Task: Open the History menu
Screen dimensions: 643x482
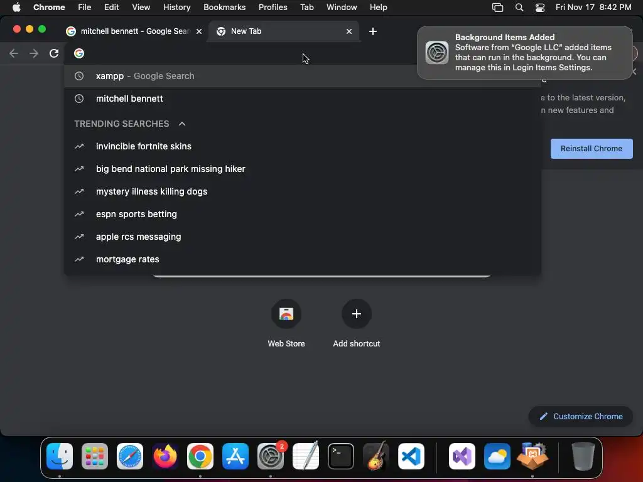Action: point(176,8)
